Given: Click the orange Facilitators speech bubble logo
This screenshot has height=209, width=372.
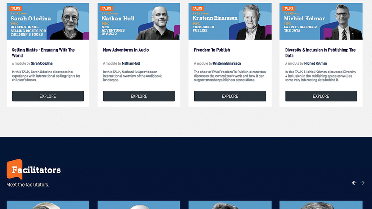Looking at the screenshot, I should 14,169.
